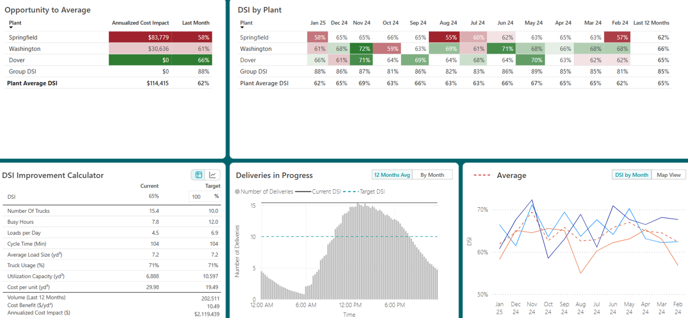The image size is (688, 318).
Task: Click the Plant header in Opportunity to Average
Action: click(x=15, y=23)
